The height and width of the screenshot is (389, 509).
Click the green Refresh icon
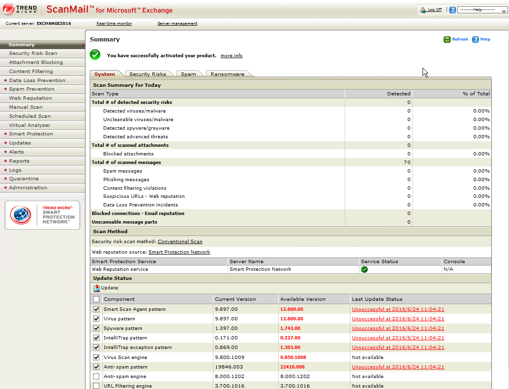coord(447,40)
